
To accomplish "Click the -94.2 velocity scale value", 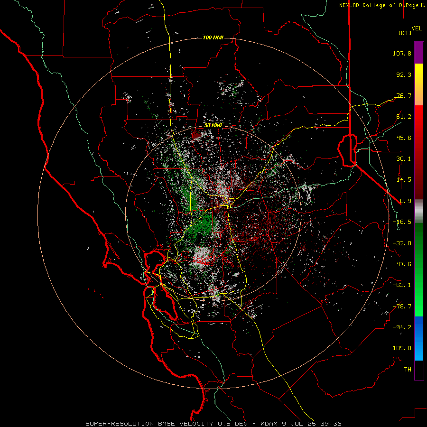I will (x=402, y=327).
